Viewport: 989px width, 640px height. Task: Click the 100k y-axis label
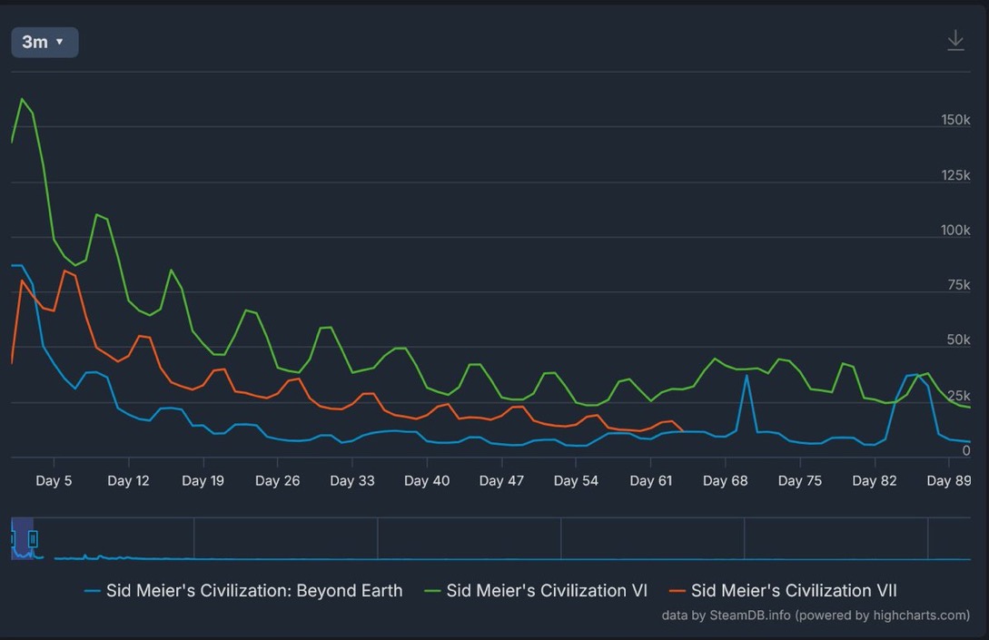(955, 231)
